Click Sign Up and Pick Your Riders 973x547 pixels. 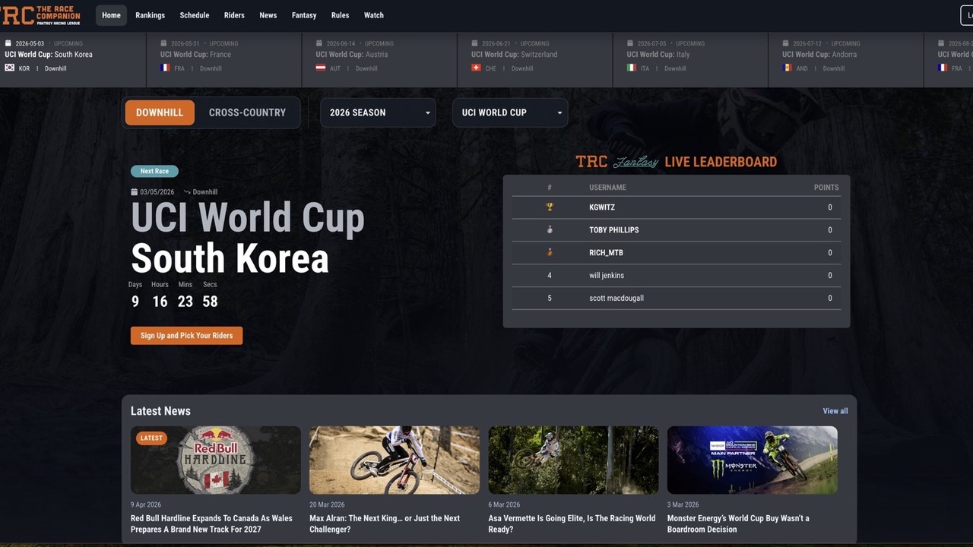point(186,336)
